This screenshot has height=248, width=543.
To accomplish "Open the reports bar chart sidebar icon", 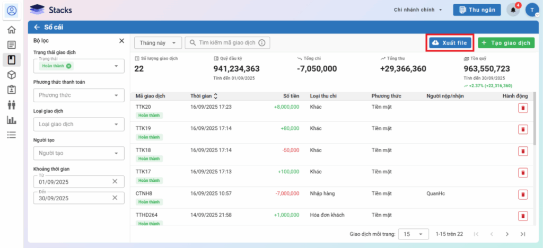I will (11, 120).
